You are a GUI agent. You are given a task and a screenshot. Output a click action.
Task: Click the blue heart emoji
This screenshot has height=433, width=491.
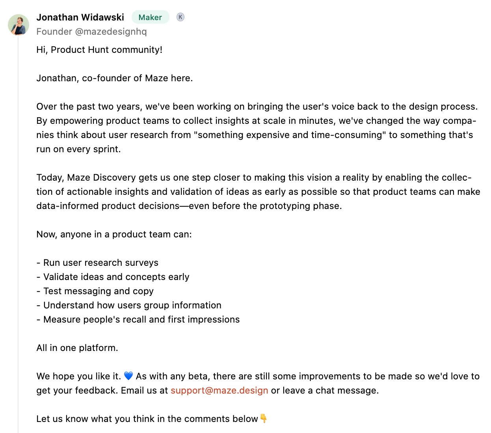pos(128,376)
